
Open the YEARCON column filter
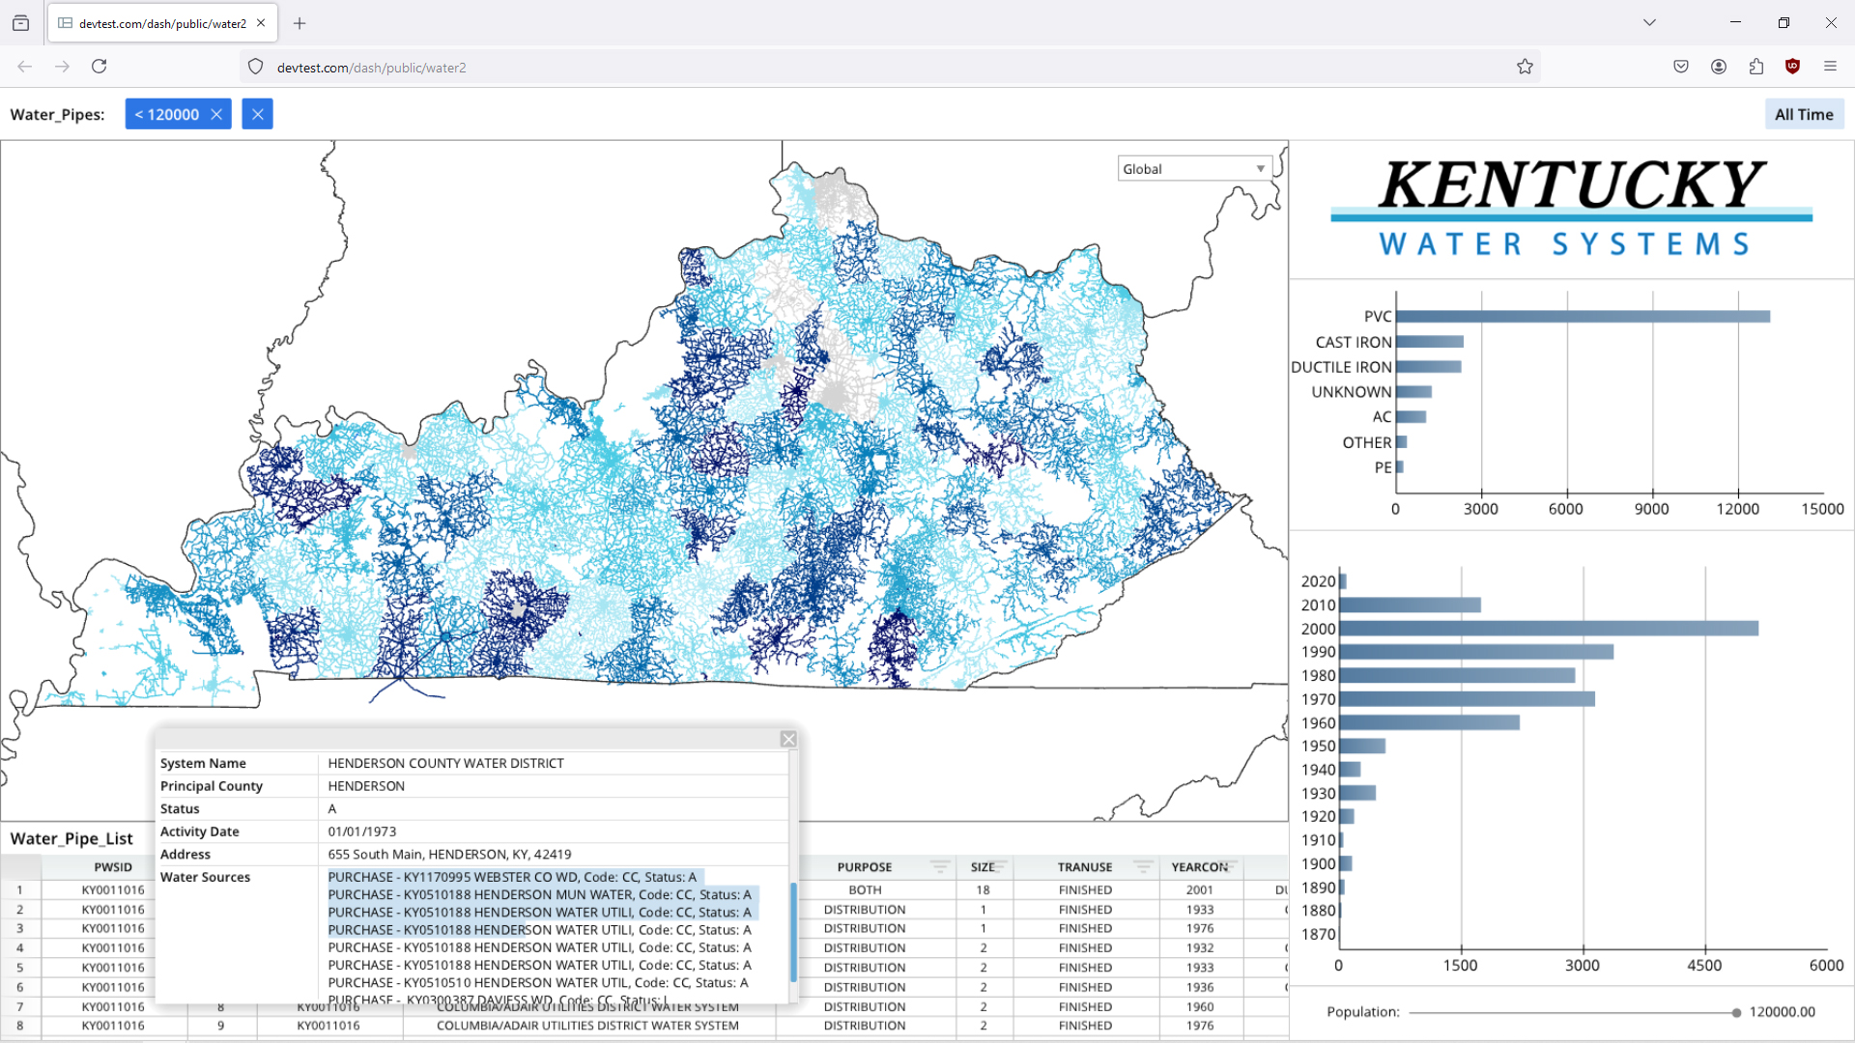(x=1230, y=866)
